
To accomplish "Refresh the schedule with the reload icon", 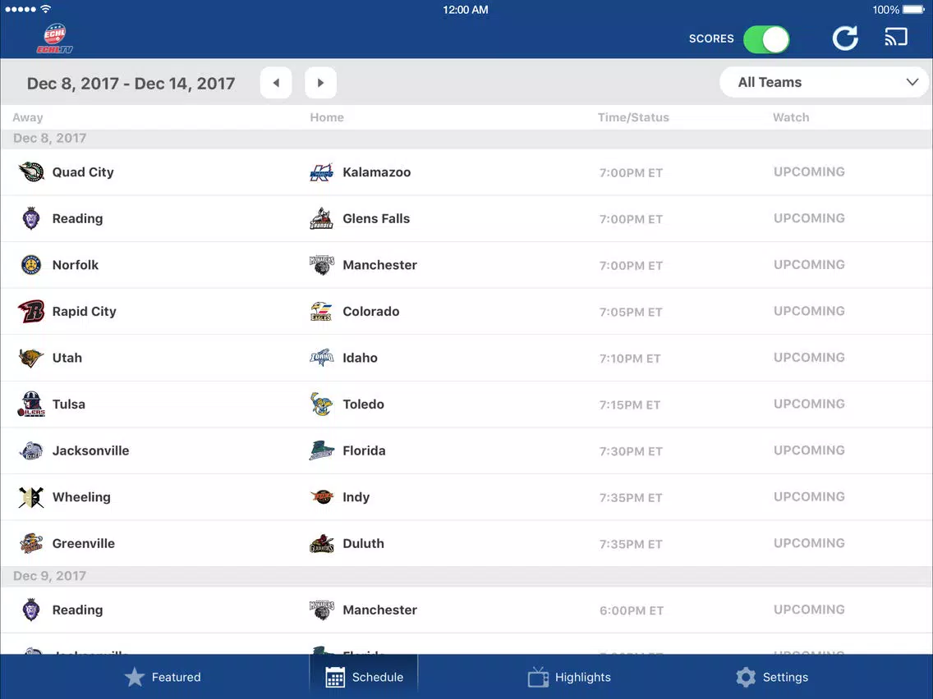I will point(845,39).
